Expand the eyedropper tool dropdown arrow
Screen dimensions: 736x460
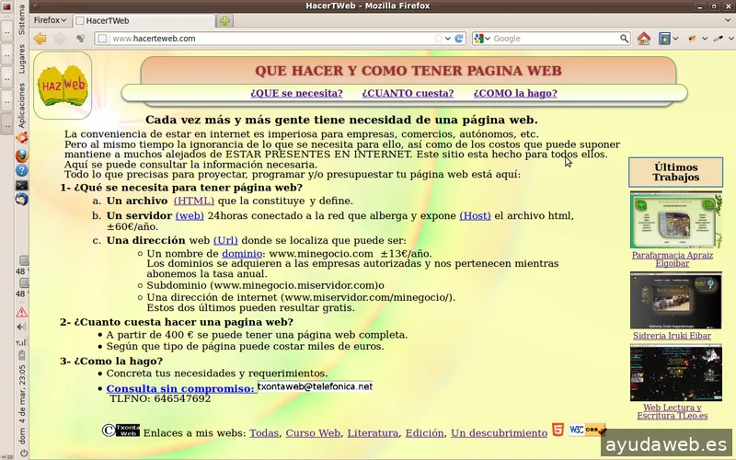point(730,39)
